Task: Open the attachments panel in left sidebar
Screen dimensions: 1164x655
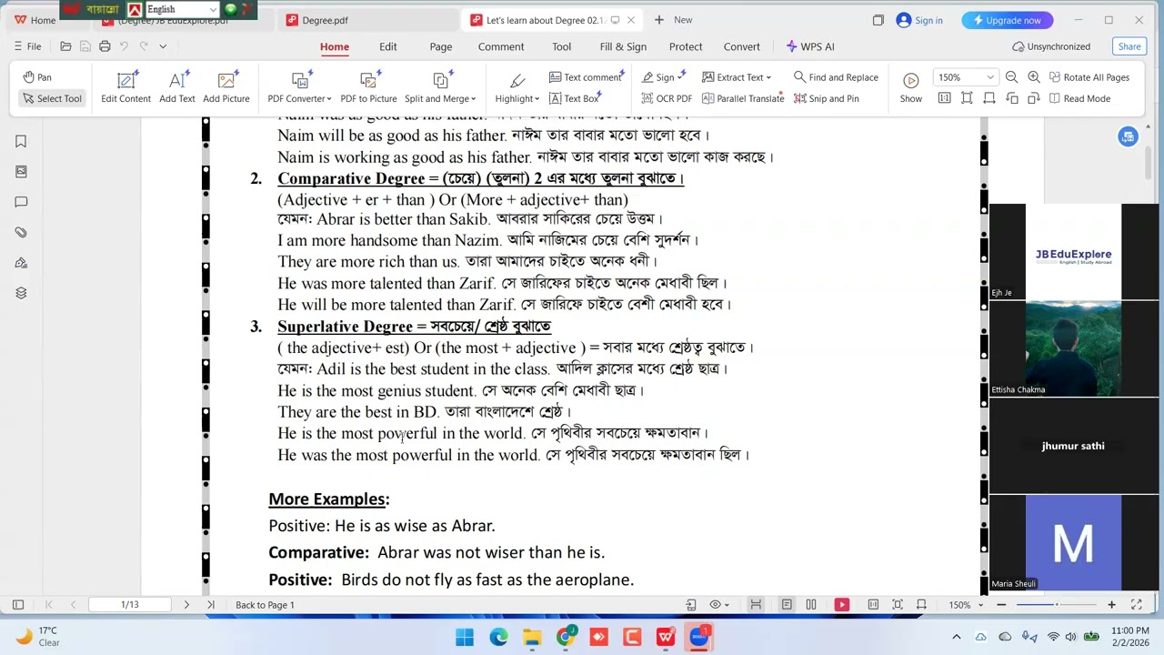Action: coord(21,232)
